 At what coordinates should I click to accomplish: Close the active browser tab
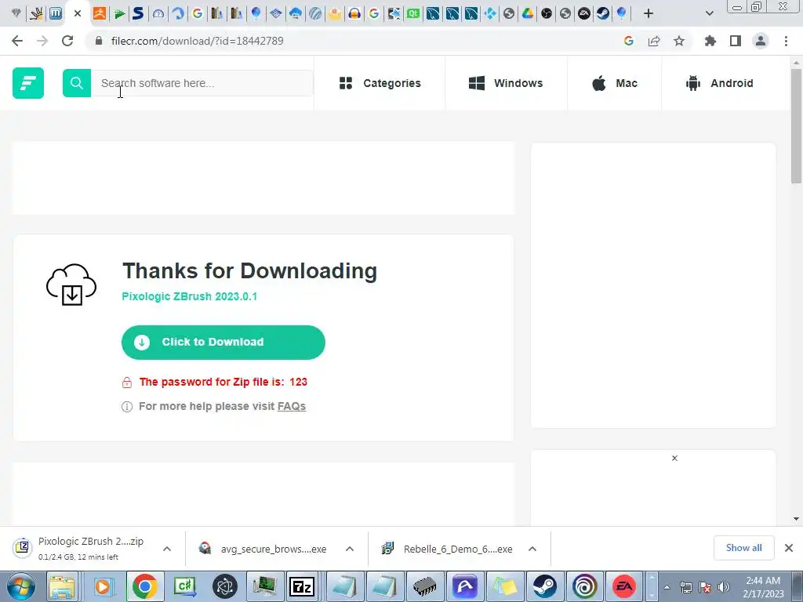click(78, 13)
